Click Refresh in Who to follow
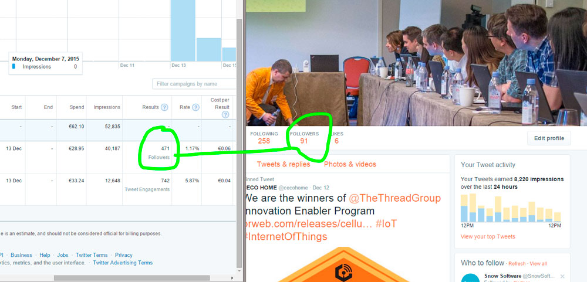Viewport: 587px width, 282px height. [x=517, y=264]
